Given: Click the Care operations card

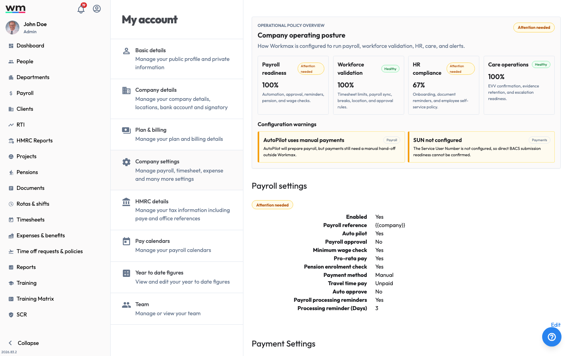Looking at the screenshot, I should coord(519,85).
